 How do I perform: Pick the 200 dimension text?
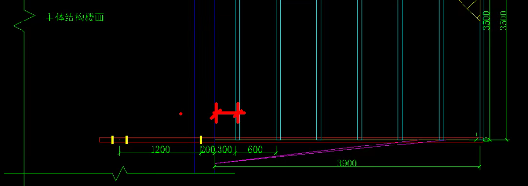click(207, 150)
